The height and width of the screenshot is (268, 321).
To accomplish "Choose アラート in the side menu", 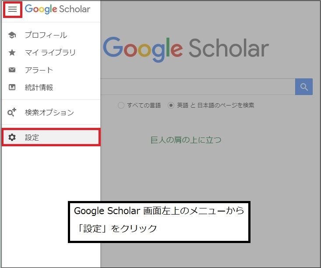I will (39, 70).
